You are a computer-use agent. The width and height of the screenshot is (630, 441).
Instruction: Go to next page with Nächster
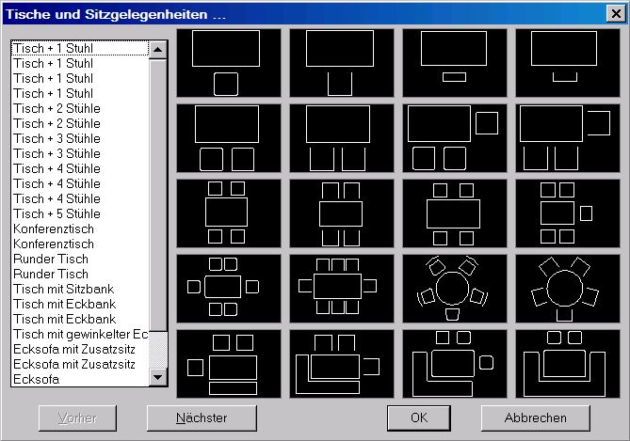[202, 418]
